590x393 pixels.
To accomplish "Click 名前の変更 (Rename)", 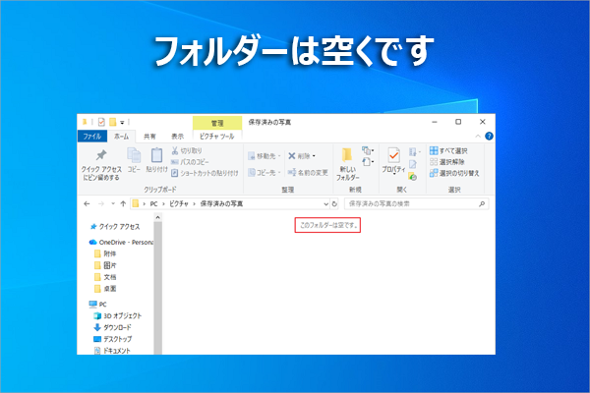I will tap(308, 173).
